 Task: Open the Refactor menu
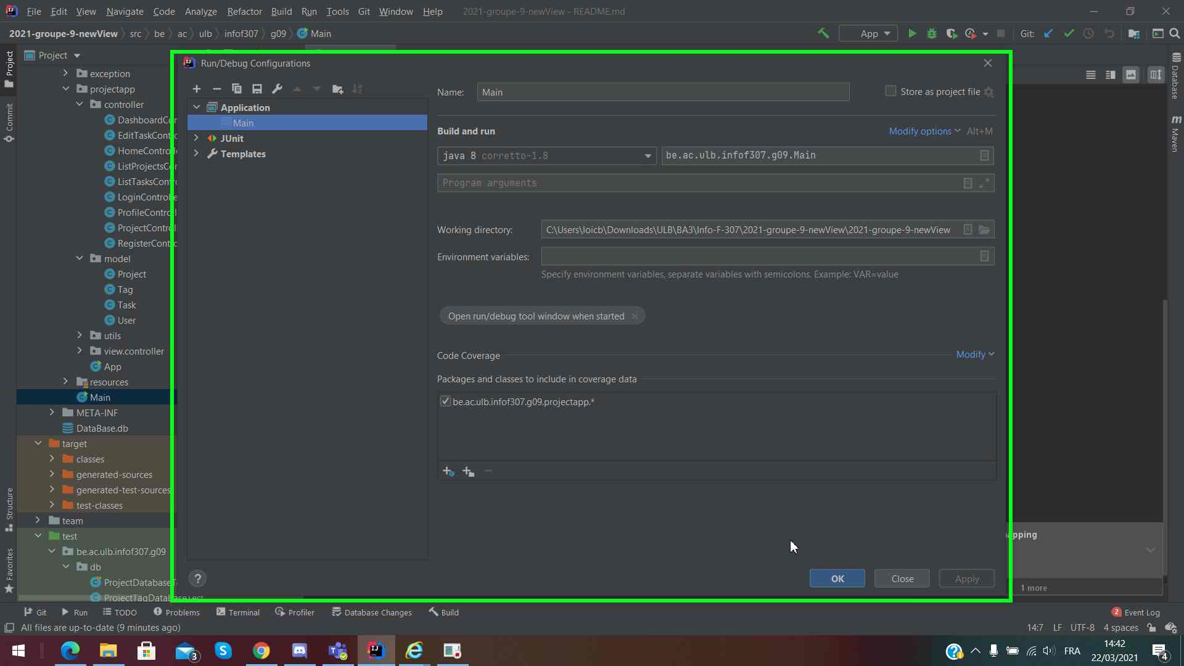(x=244, y=11)
